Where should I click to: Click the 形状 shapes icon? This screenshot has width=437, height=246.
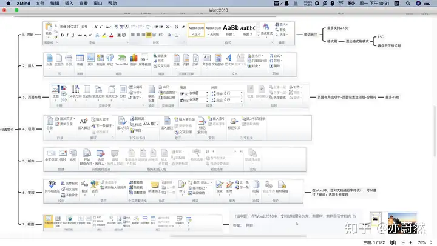(x=110, y=58)
